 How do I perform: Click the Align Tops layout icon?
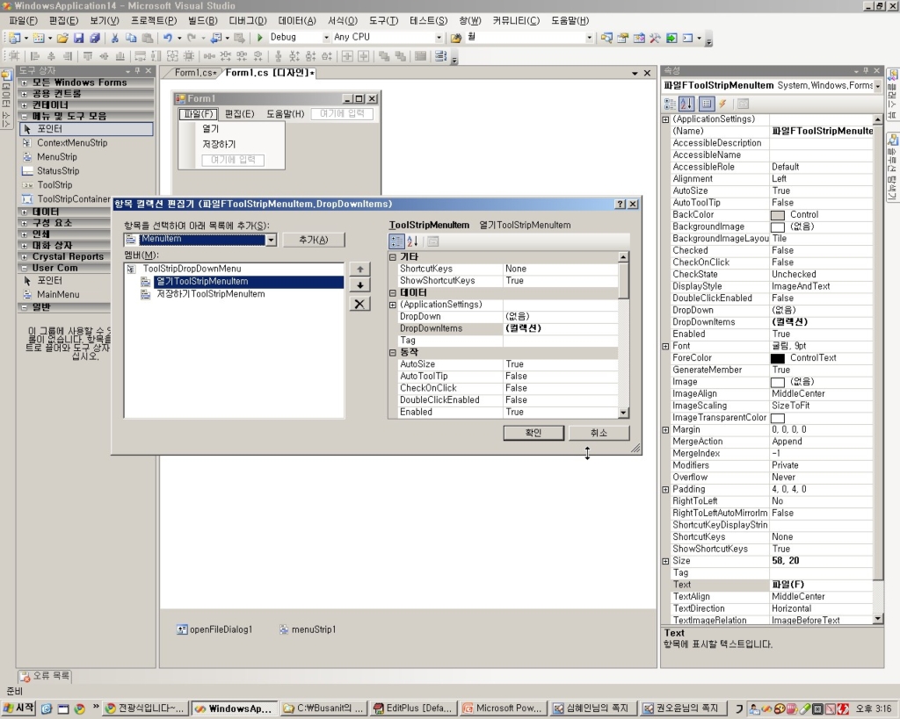click(88, 56)
